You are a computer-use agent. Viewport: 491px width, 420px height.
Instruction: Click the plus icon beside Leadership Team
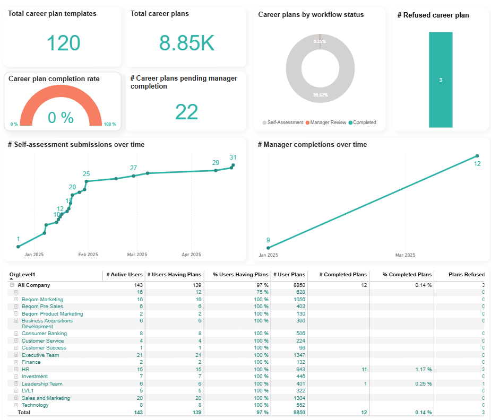(x=16, y=384)
